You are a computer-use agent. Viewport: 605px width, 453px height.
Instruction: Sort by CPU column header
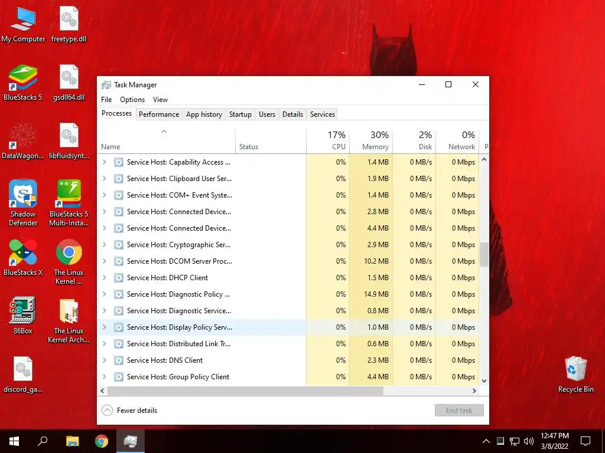coord(328,141)
